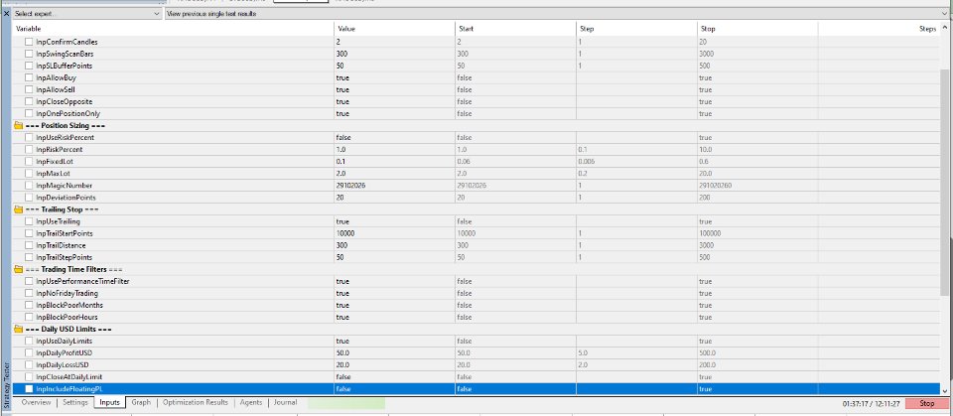Click the Step column header
Viewport: 953px width, 416px height.
pos(636,29)
